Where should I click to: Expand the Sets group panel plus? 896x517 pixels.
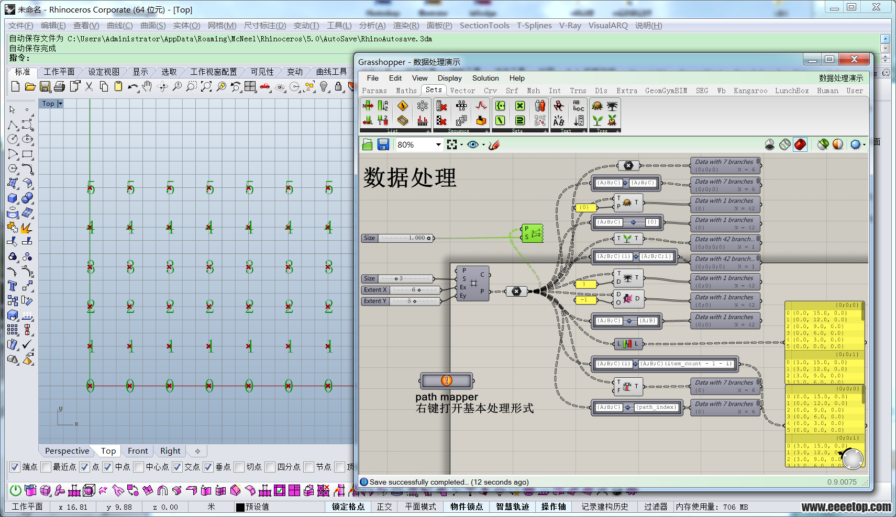point(546,131)
